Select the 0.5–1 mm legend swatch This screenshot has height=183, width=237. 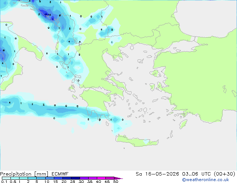click(15, 178)
